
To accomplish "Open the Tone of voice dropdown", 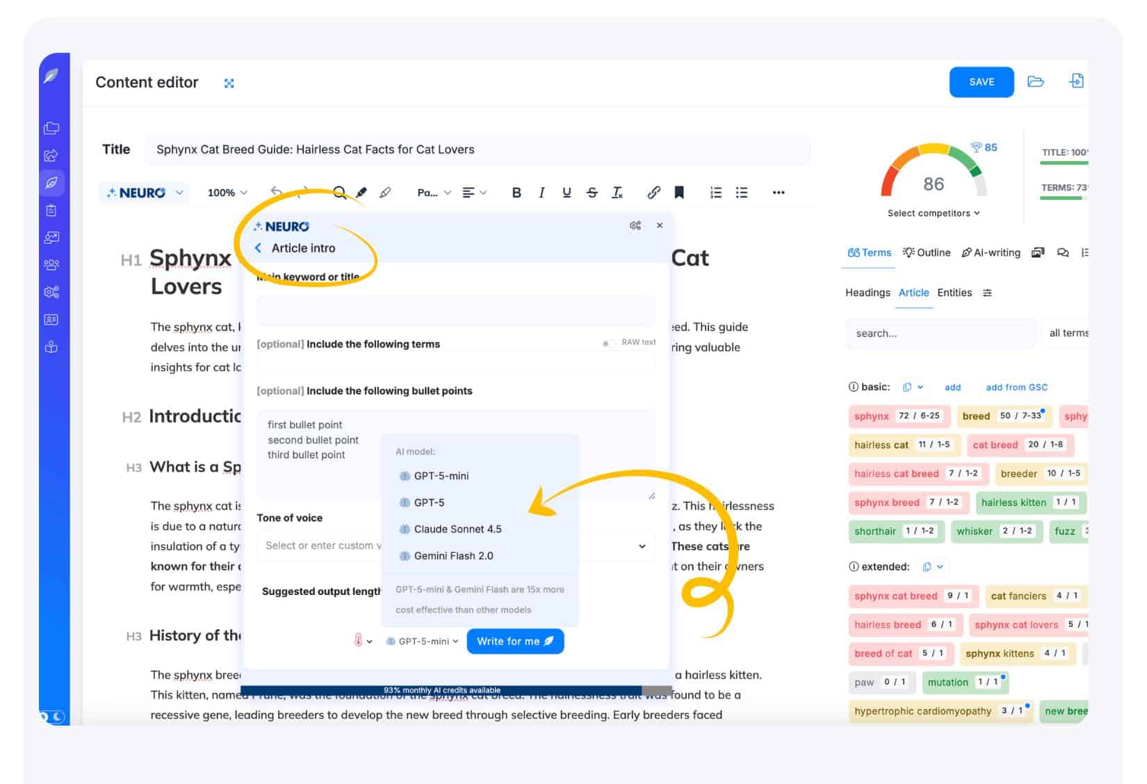I will click(x=640, y=546).
